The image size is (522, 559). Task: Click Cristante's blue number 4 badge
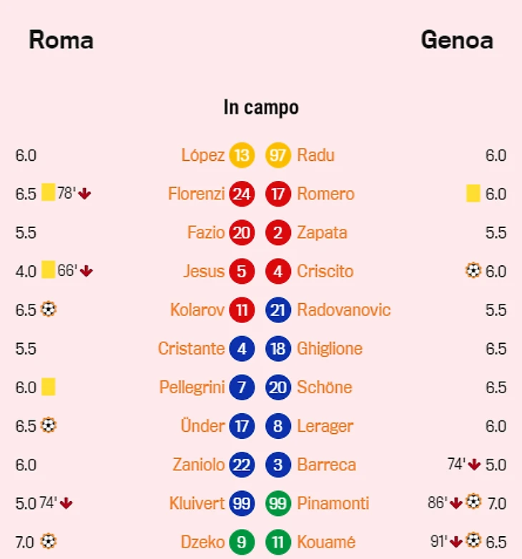(242, 348)
